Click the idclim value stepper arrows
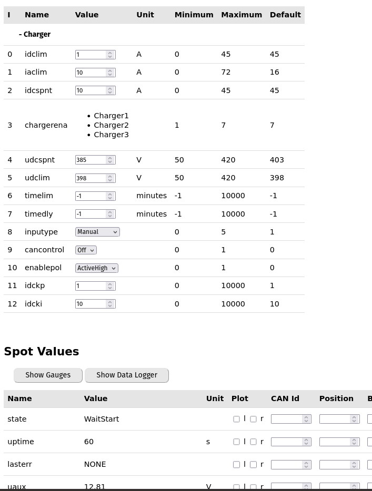The image size is (372, 491). [x=110, y=55]
